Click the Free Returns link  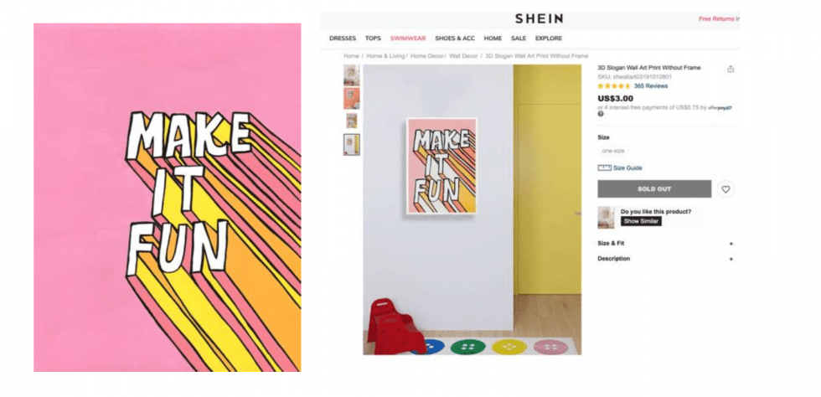coord(716,19)
